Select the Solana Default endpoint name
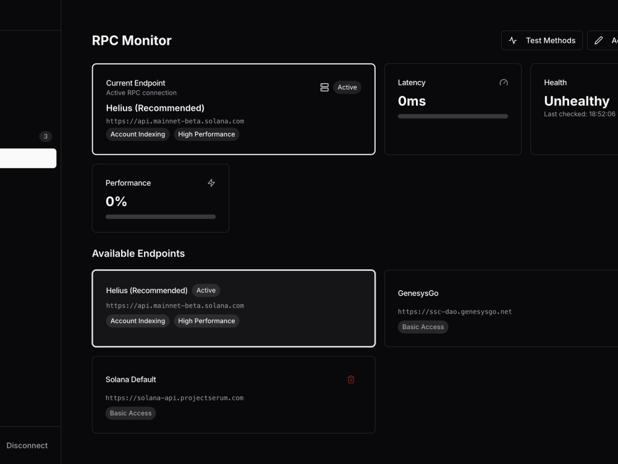Viewport: 618px width, 464px height. (x=131, y=380)
